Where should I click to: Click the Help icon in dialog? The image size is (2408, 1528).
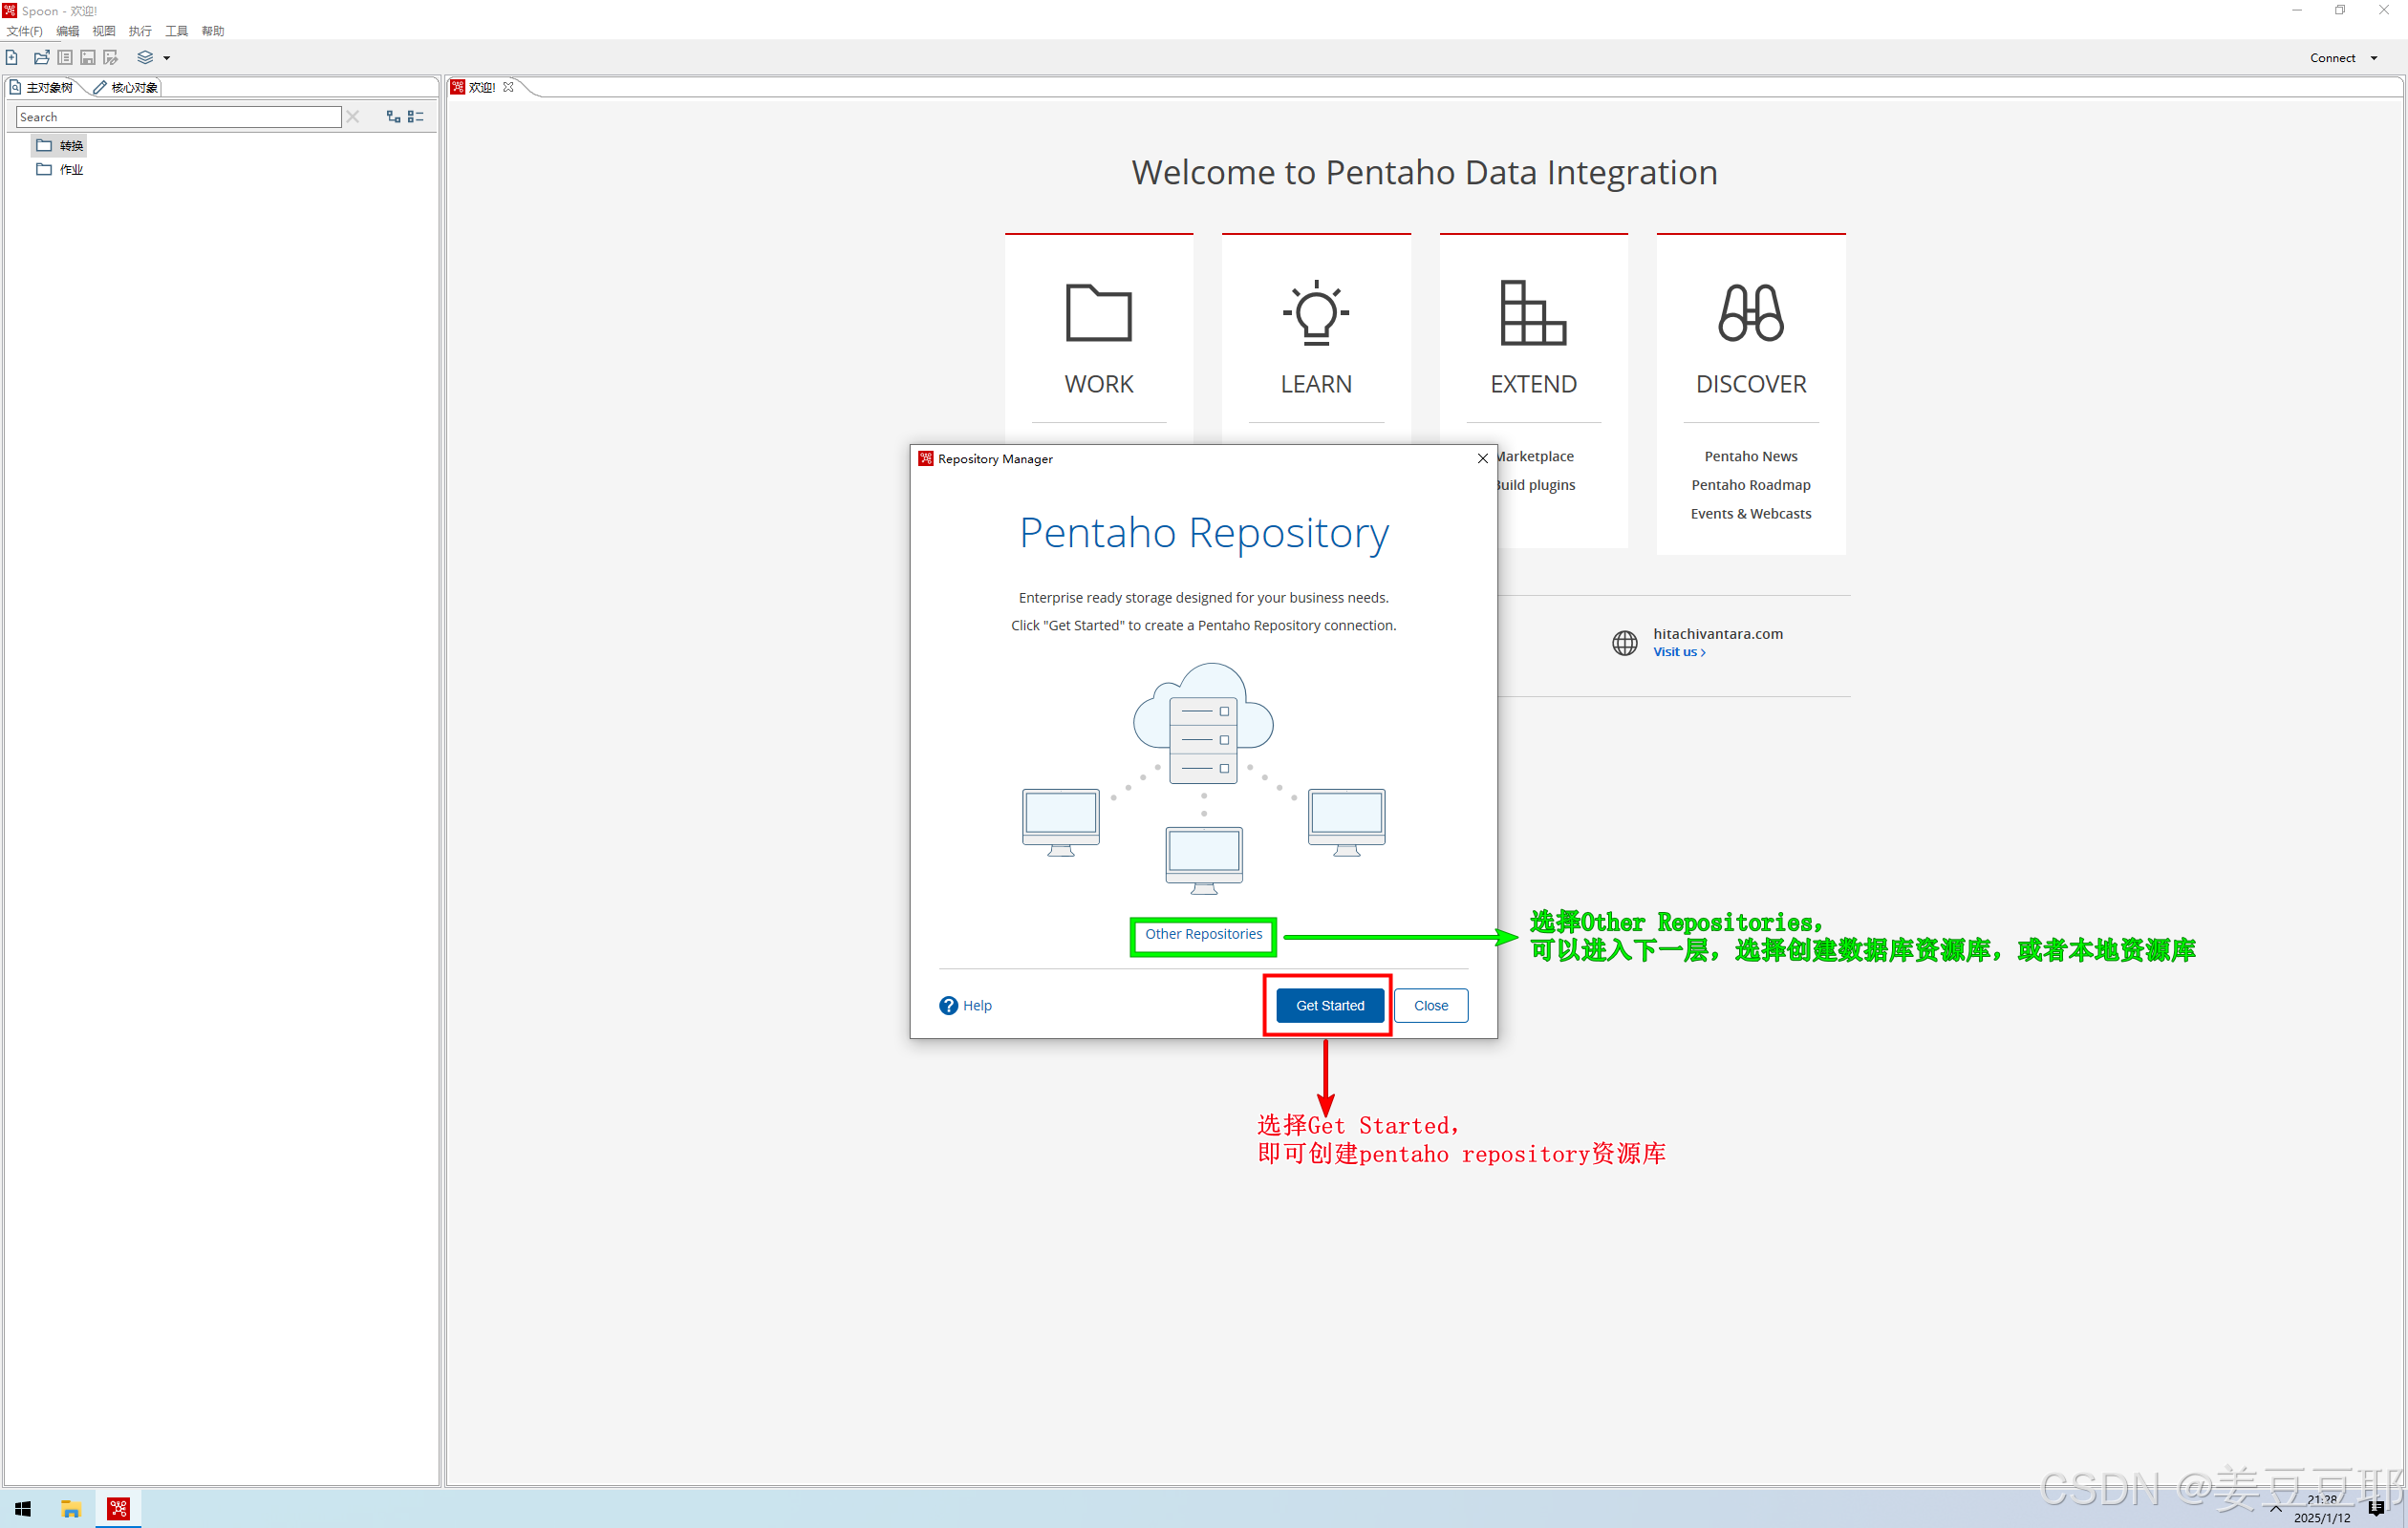(x=948, y=1006)
